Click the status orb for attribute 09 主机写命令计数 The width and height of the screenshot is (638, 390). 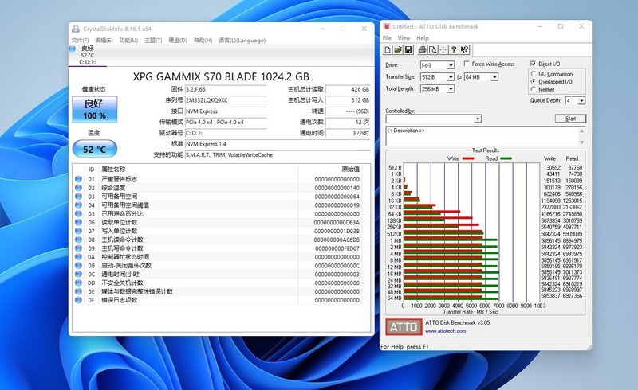(78, 248)
